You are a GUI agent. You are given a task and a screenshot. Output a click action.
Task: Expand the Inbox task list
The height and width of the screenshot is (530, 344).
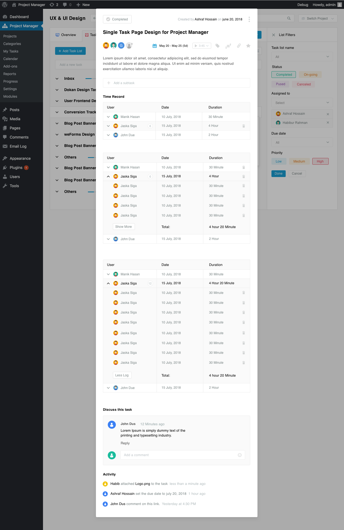click(x=57, y=79)
